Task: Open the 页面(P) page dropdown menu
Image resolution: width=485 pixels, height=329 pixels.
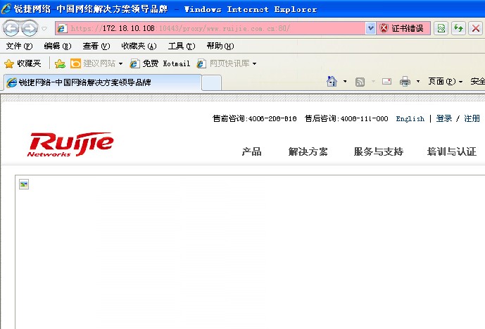Action: click(445, 82)
